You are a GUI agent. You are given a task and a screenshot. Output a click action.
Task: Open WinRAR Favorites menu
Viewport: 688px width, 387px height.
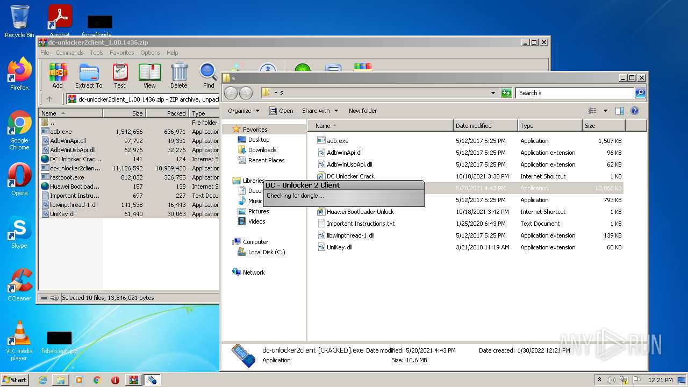[122, 53]
